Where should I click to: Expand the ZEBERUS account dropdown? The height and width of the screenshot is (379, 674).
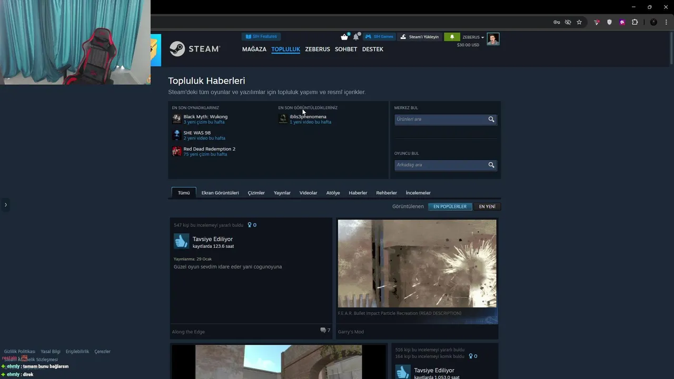pos(473,37)
